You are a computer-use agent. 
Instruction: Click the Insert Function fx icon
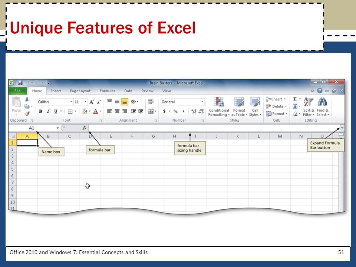click(85, 128)
